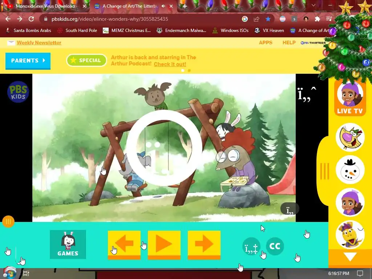Click the PBS Kids logo

click(18, 92)
